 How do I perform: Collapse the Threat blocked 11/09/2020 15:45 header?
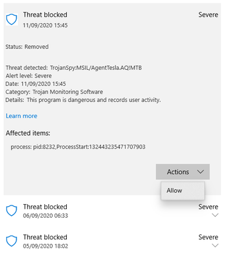(x=112, y=19)
